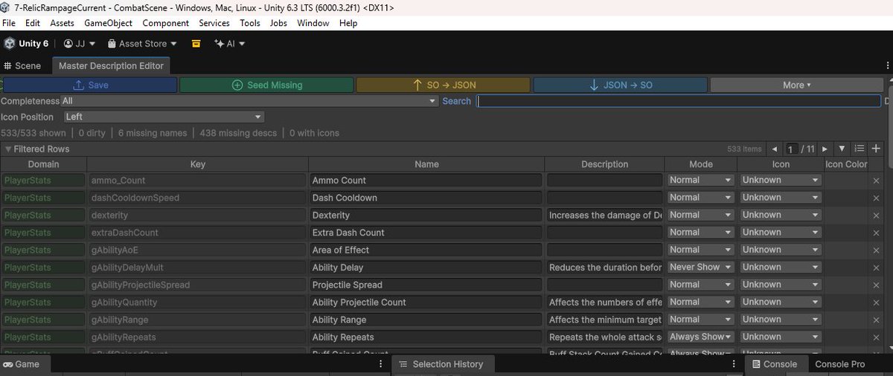
Task: Open the Console Pro tab
Action: pos(839,364)
